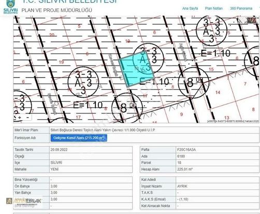
Task: Click the K.A.K.S (Emsal) value cell
Action: (218, 199)
